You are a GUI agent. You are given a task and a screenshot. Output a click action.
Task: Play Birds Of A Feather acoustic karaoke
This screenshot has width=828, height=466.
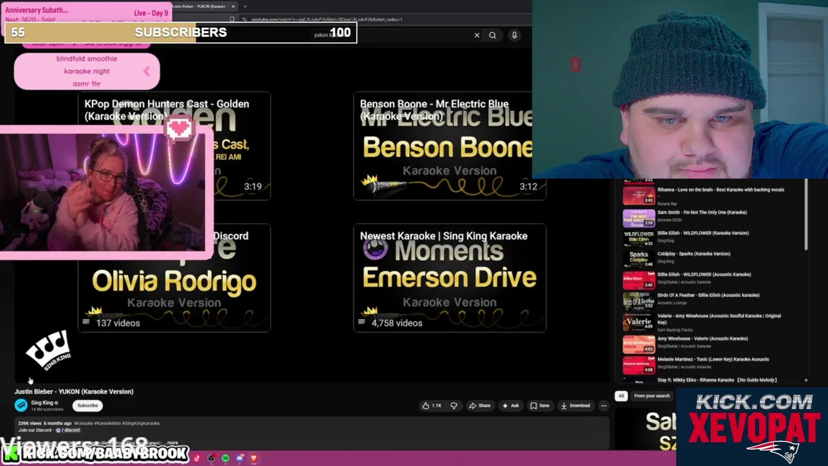(708, 295)
